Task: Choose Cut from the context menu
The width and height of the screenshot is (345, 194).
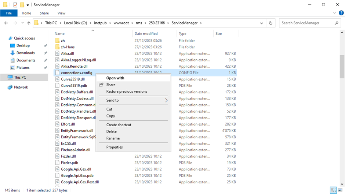Action: point(133,109)
